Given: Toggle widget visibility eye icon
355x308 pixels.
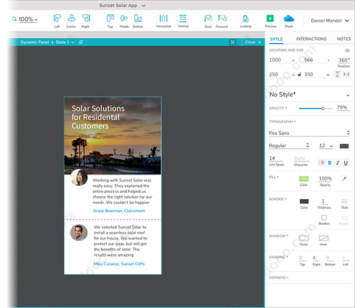Looking at the screenshot, I should (x=347, y=50).
